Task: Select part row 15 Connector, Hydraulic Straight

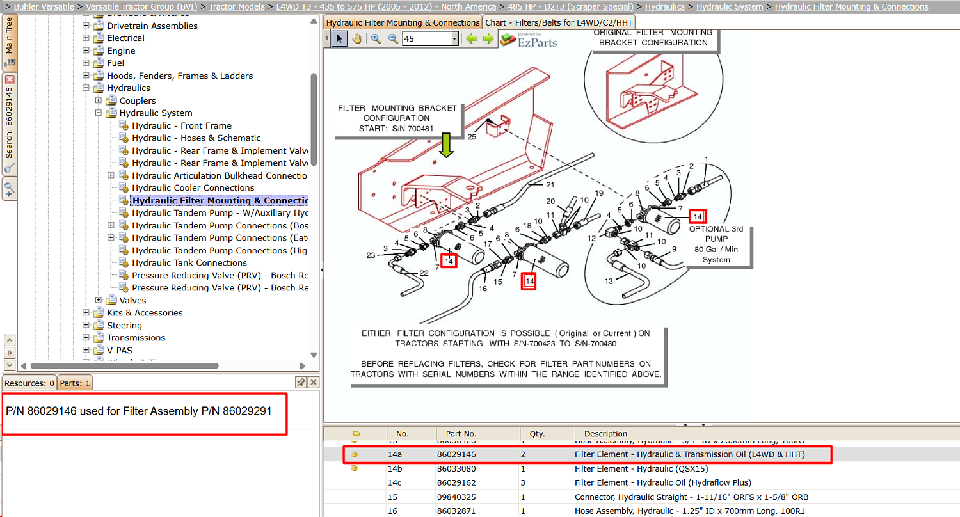Action: [x=641, y=497]
